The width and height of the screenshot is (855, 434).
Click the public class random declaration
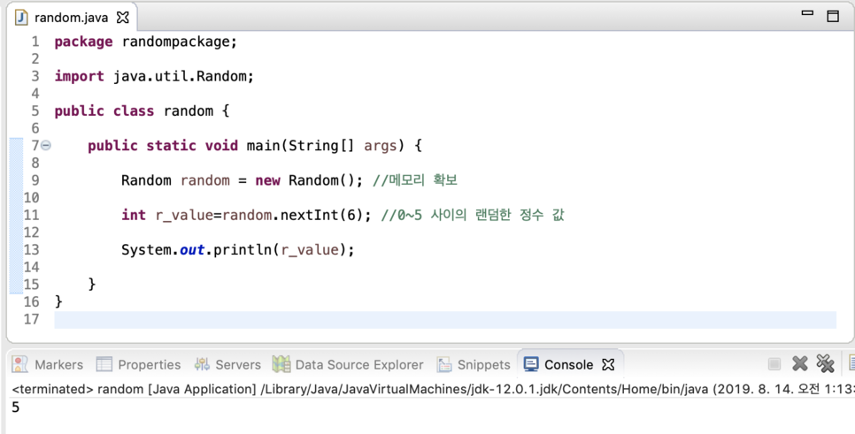142,111
